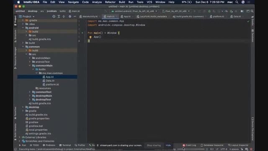The image size is (268, 151).
Task: Open the Database Inspector tool window
Action: (212, 145)
